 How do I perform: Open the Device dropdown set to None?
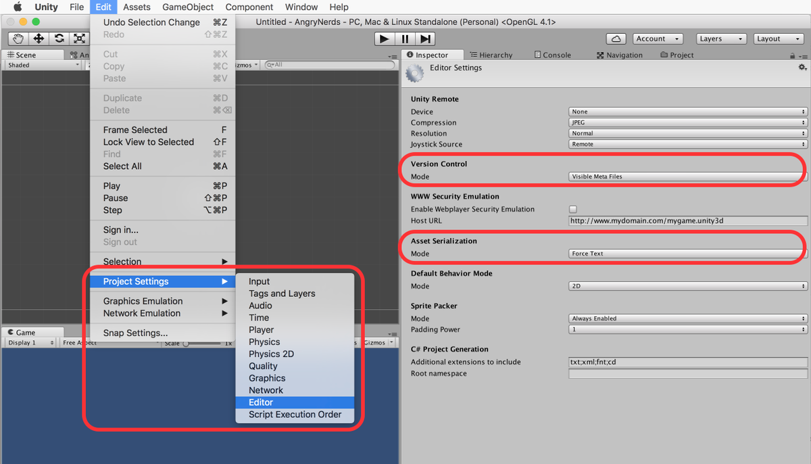pos(688,112)
